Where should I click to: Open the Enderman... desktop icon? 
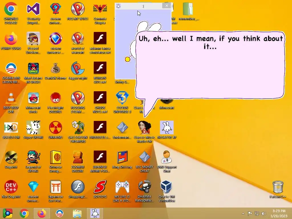click(122, 127)
